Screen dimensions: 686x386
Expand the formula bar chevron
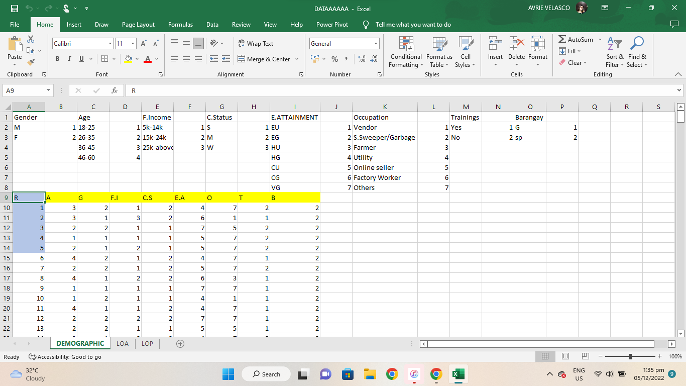point(679,90)
